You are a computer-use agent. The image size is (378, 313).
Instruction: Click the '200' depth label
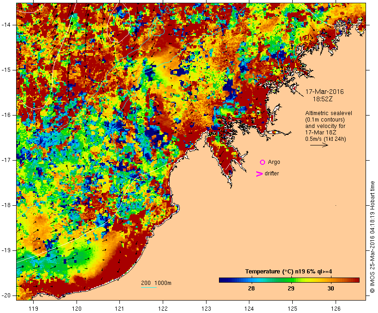146,283
